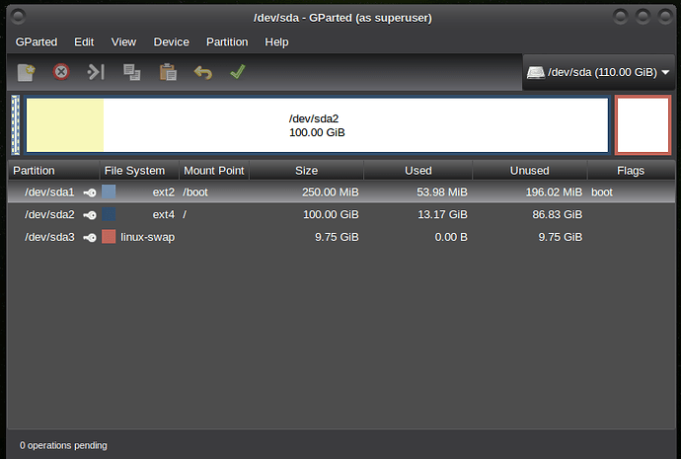Click the Undo last operation arrow icon

[203, 72]
